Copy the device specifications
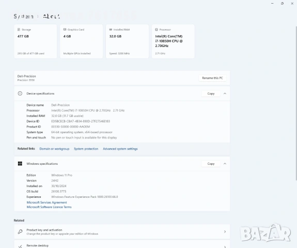Screen dimensions: 297x248 211,94
